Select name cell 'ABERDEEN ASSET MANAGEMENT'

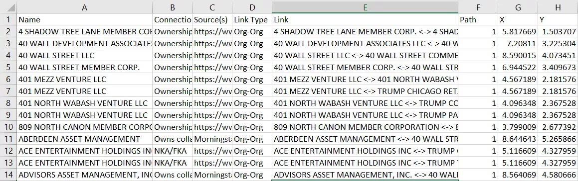pos(84,139)
